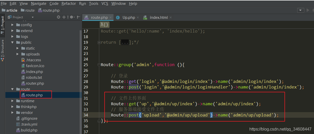314x134 pixels.
Task: Open the Tools menu
Action: (94, 4)
